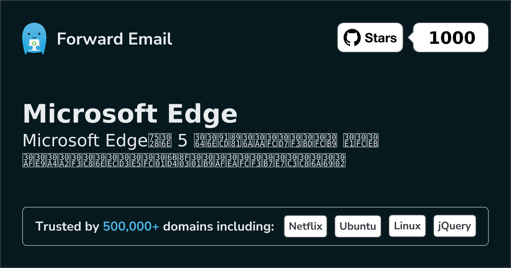Select the Ubuntu badge

tap(358, 226)
